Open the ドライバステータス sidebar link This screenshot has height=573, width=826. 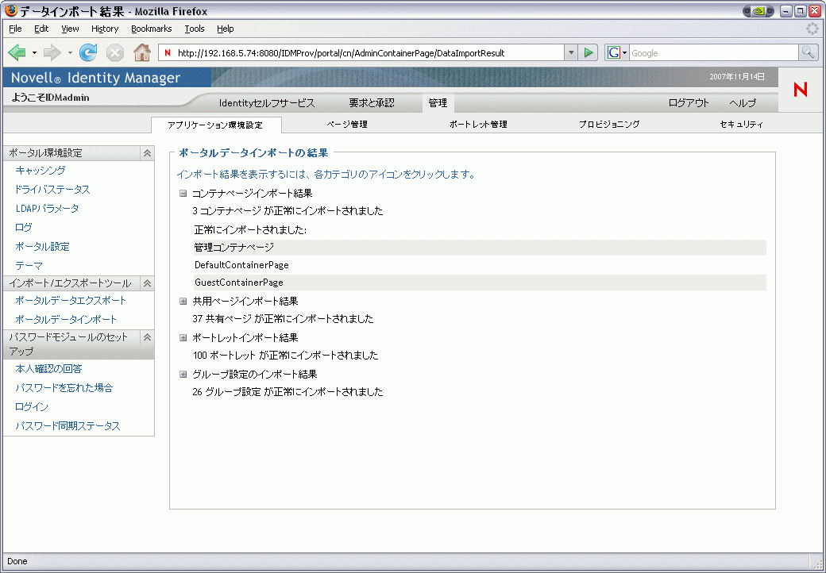tap(52, 190)
